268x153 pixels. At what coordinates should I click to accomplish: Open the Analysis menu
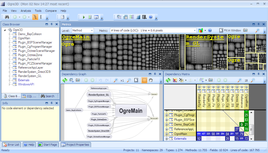tap(26, 11)
